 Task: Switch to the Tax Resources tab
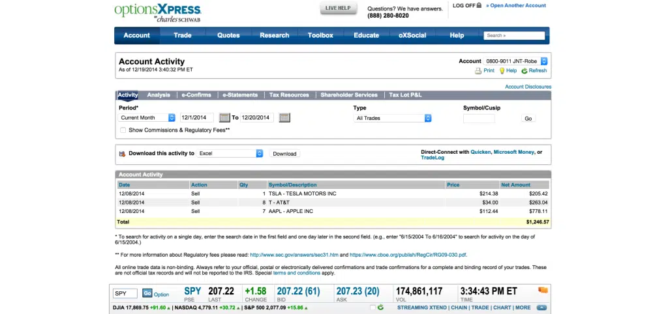tap(289, 95)
